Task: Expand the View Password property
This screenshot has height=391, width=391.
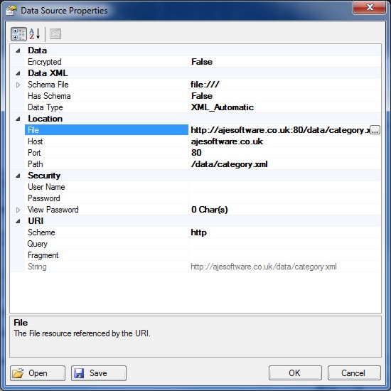Action: pos(18,210)
